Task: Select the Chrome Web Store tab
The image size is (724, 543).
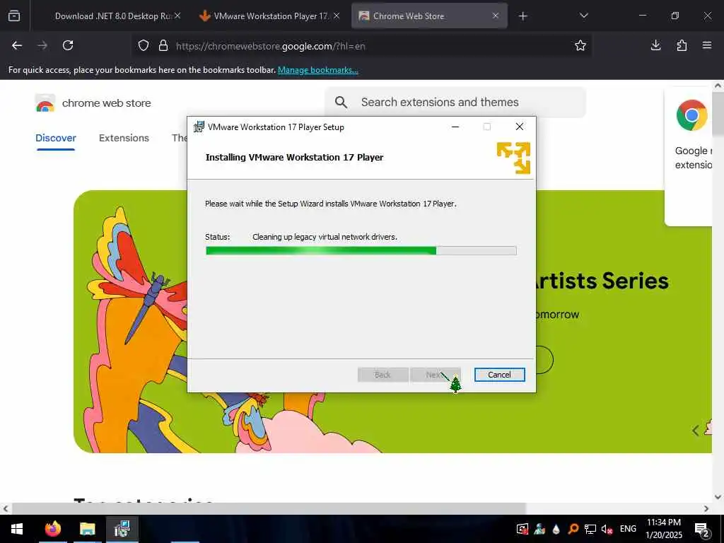Action: click(428, 16)
